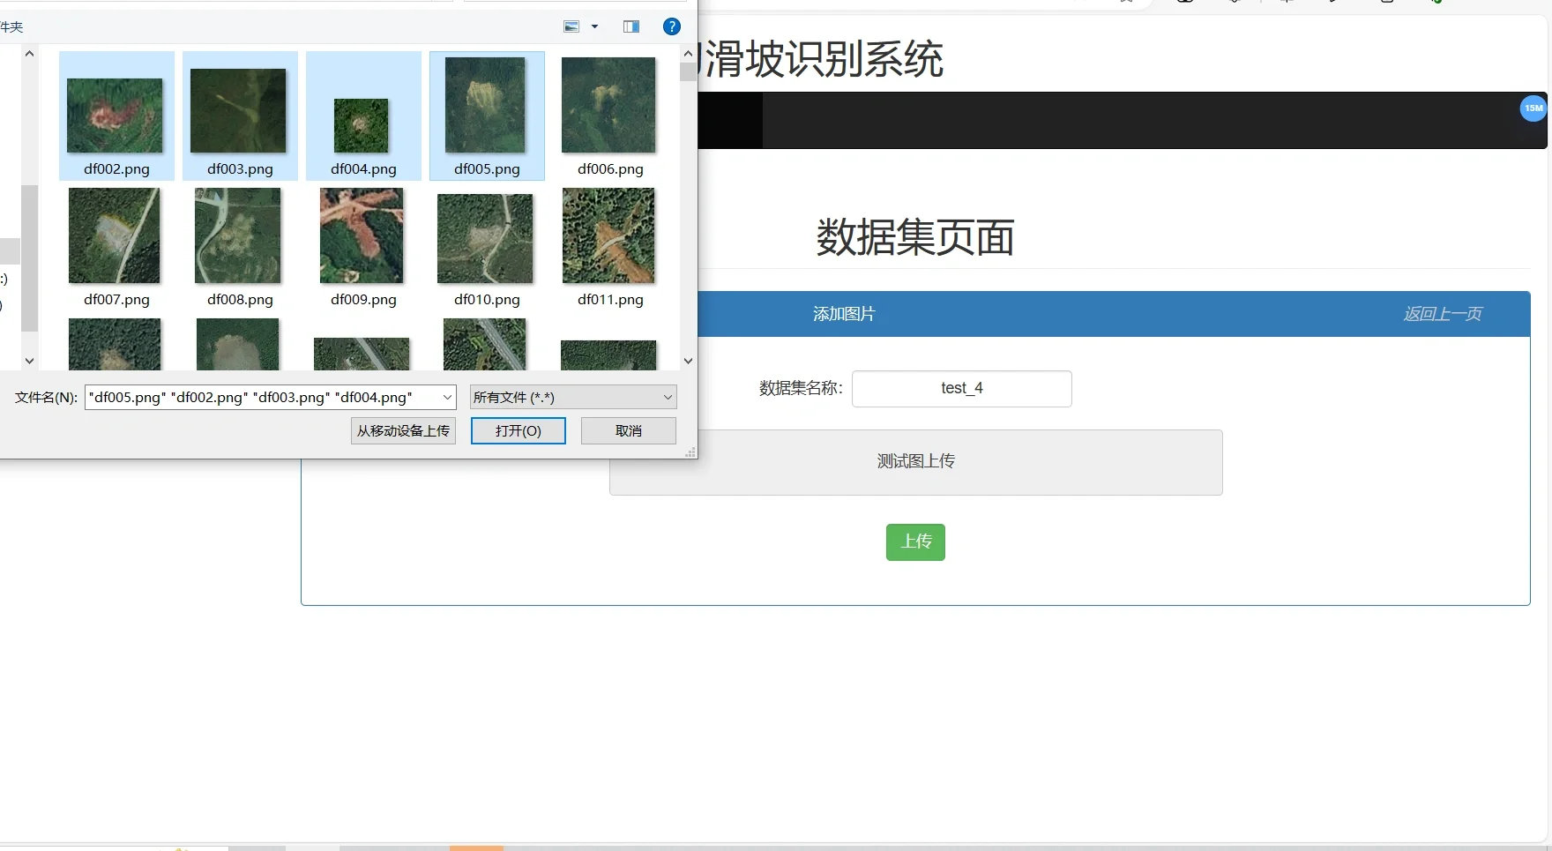Click the 15M badge on the black banner
Image resolution: width=1552 pixels, height=851 pixels.
[1533, 108]
